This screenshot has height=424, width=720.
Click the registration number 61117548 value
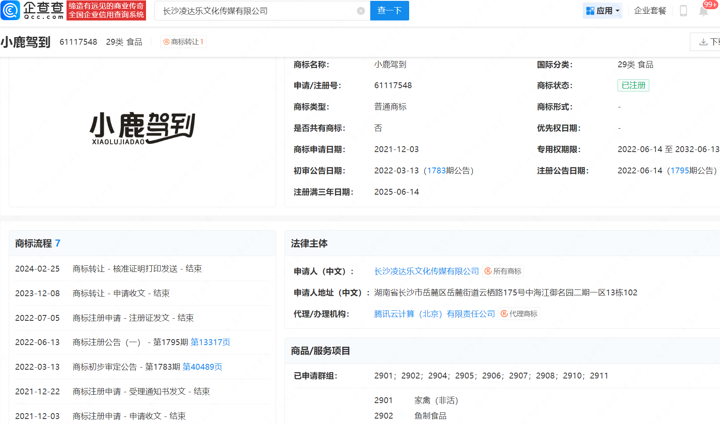point(393,85)
